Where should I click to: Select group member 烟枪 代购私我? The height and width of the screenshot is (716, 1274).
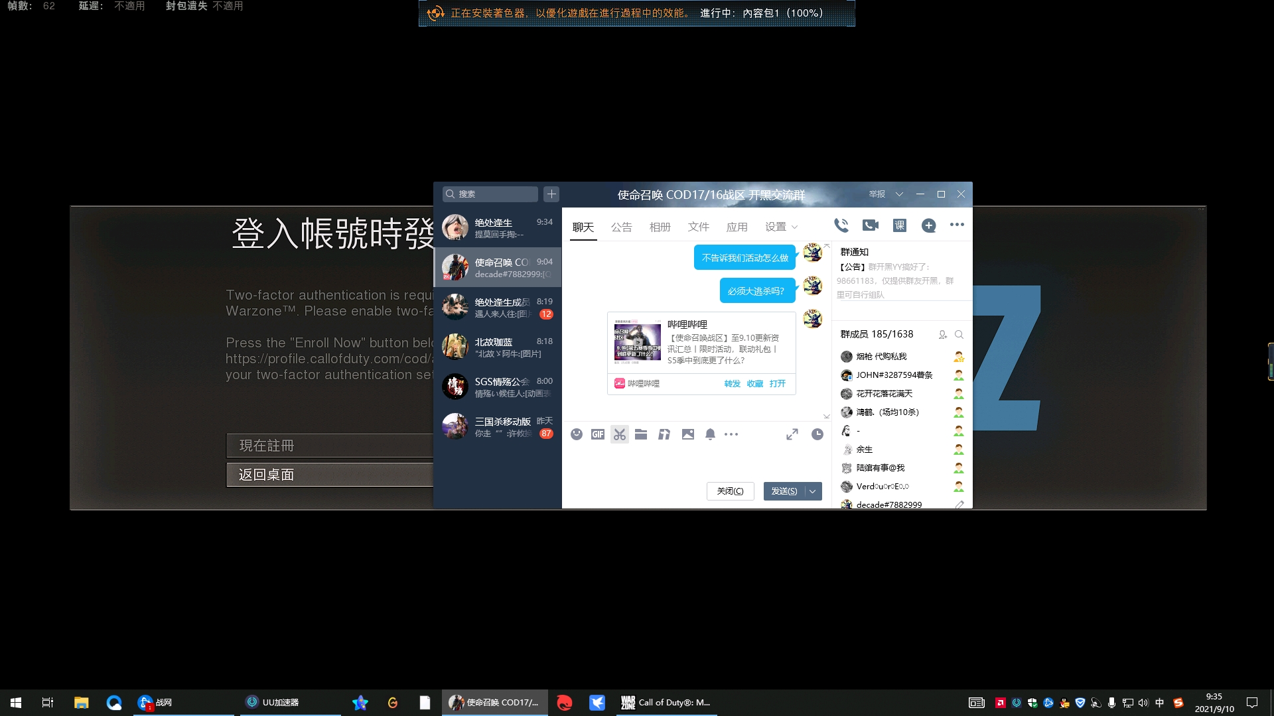[902, 357]
